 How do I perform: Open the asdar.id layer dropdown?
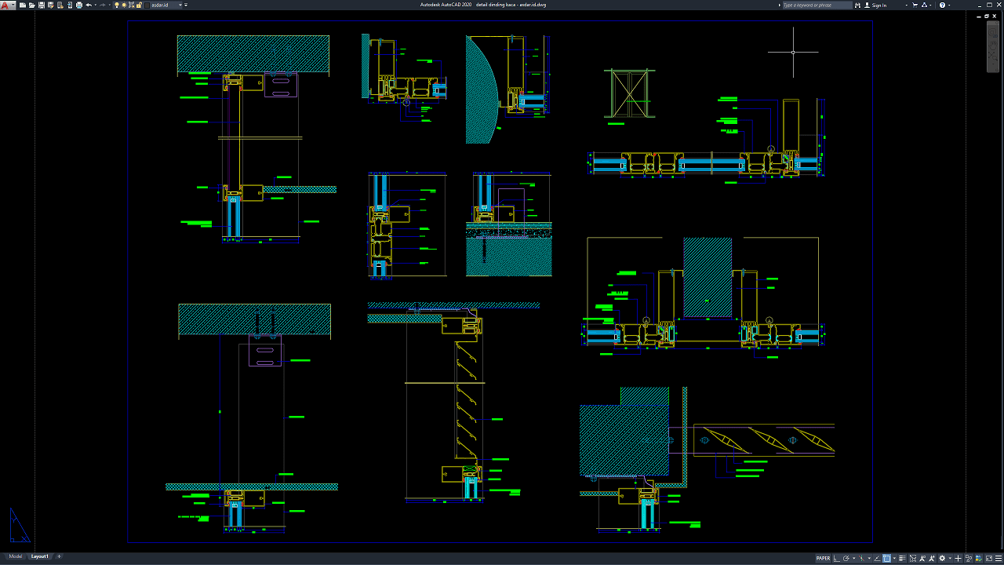pos(180,5)
